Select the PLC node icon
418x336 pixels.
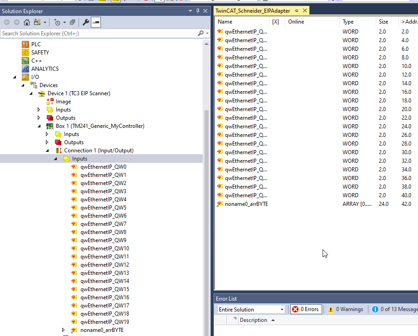pyautogui.click(x=25, y=44)
